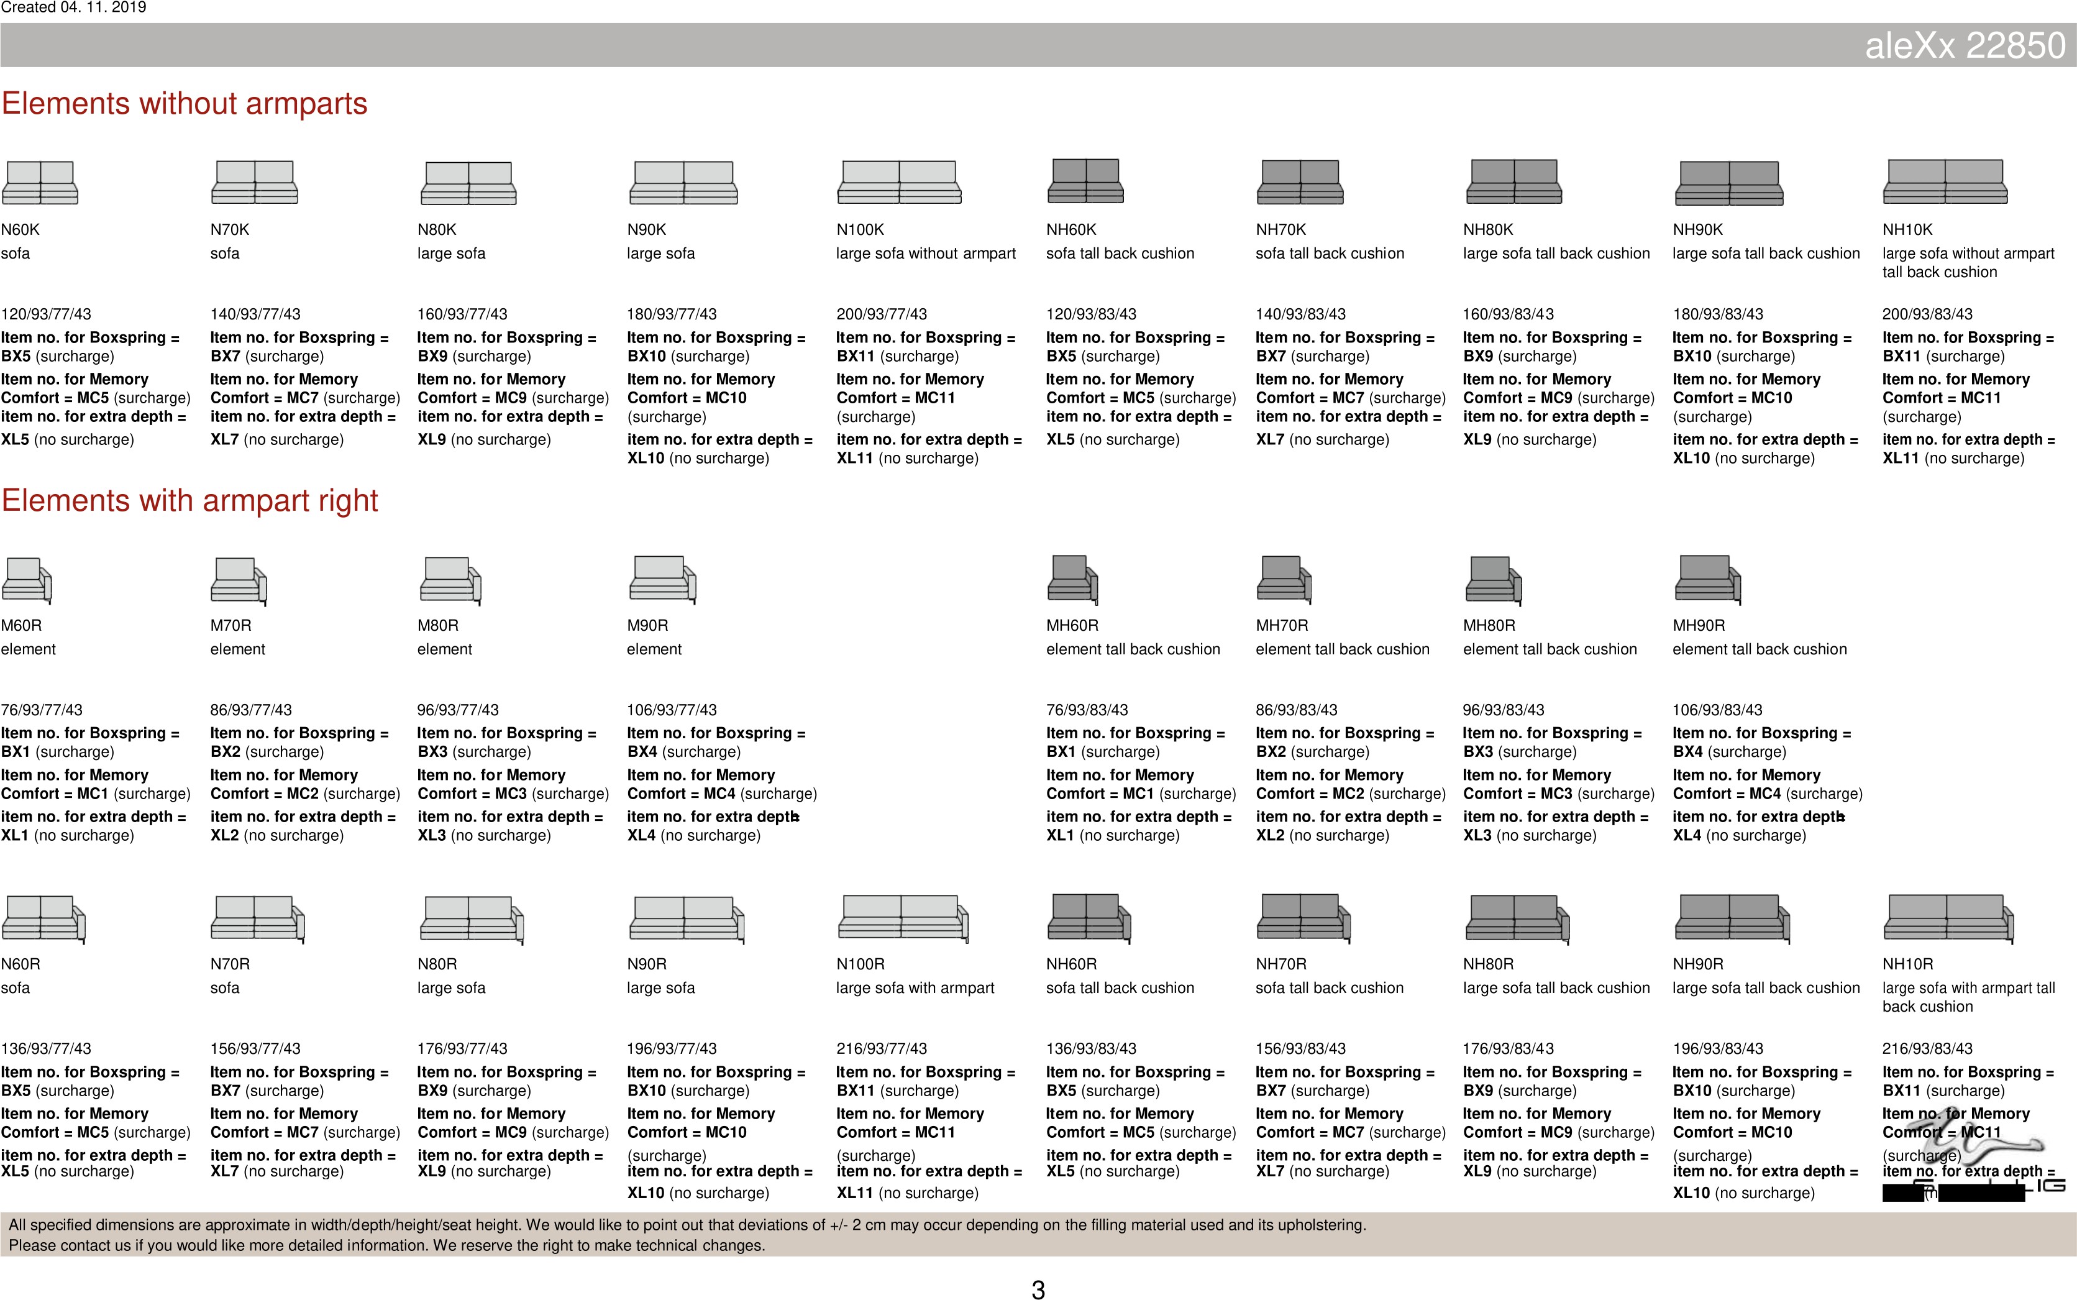2077x1300 pixels.
Task: Click the NH10R model code label
Action: [x=1907, y=964]
